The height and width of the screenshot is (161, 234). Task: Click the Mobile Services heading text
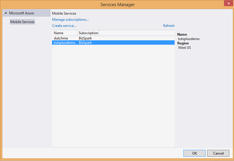point(64,14)
